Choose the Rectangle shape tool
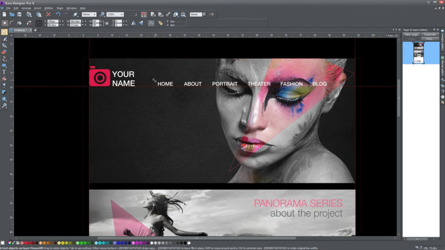Image resolution: width=445 pixels, height=250 pixels. tap(4, 66)
